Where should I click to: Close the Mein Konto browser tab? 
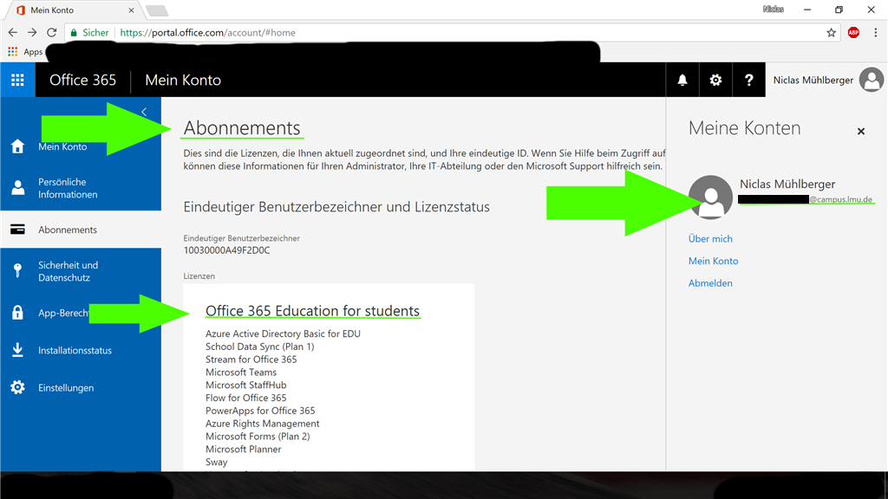(x=131, y=10)
